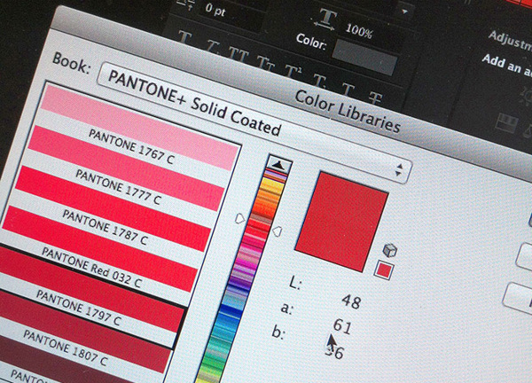The width and height of the screenshot is (532, 383).
Task: Pick the PANTONE Red 032 C swatch
Action: pyautogui.click(x=99, y=248)
